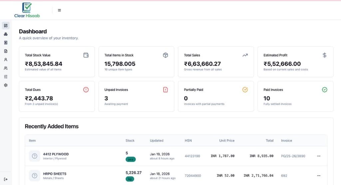Click the INR 2,71,766.04 total
The image size is (341, 185).
coord(258,176)
